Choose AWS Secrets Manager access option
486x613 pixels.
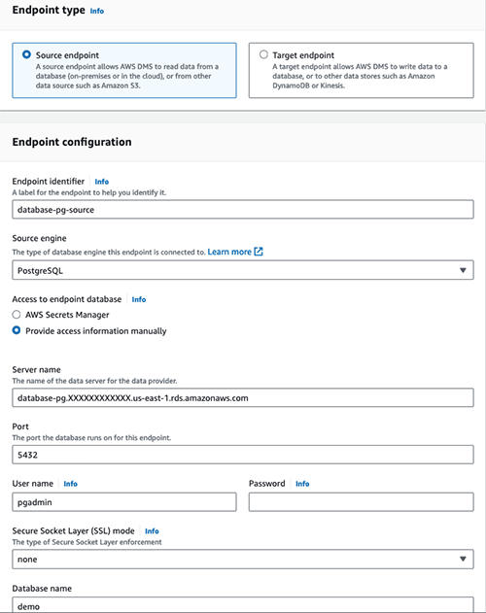click(x=17, y=315)
